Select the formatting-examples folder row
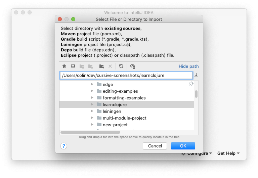 (x=127, y=98)
